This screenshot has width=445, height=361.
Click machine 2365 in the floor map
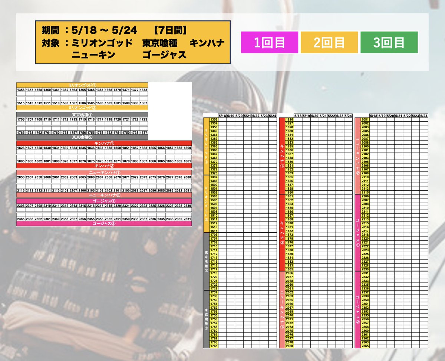point(21,219)
